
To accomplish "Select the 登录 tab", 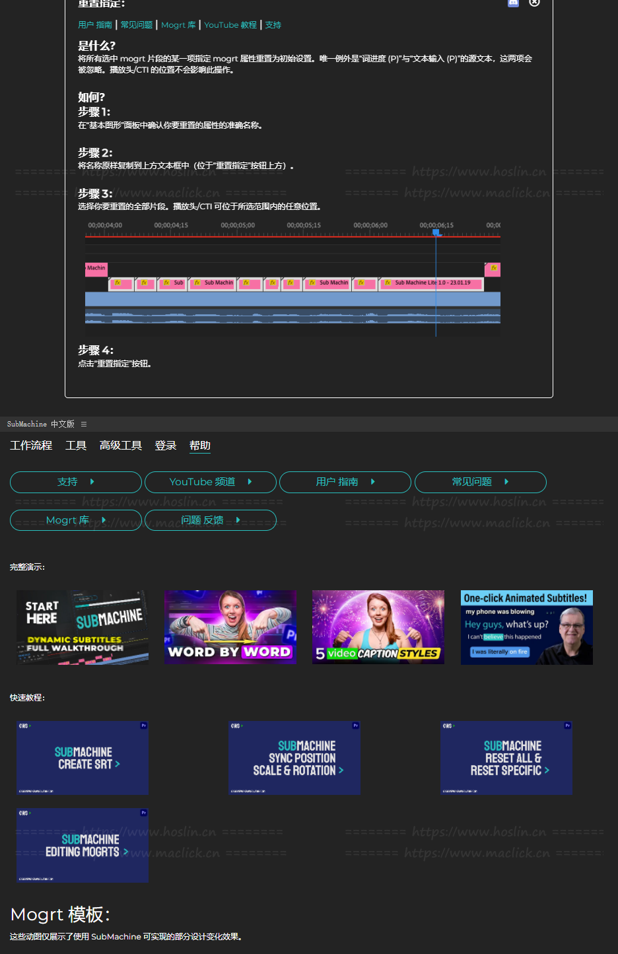I will (x=166, y=446).
